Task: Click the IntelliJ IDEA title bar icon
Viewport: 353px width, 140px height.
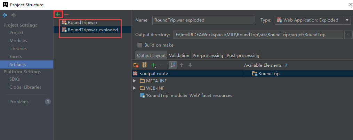Action: [x=6, y=5]
